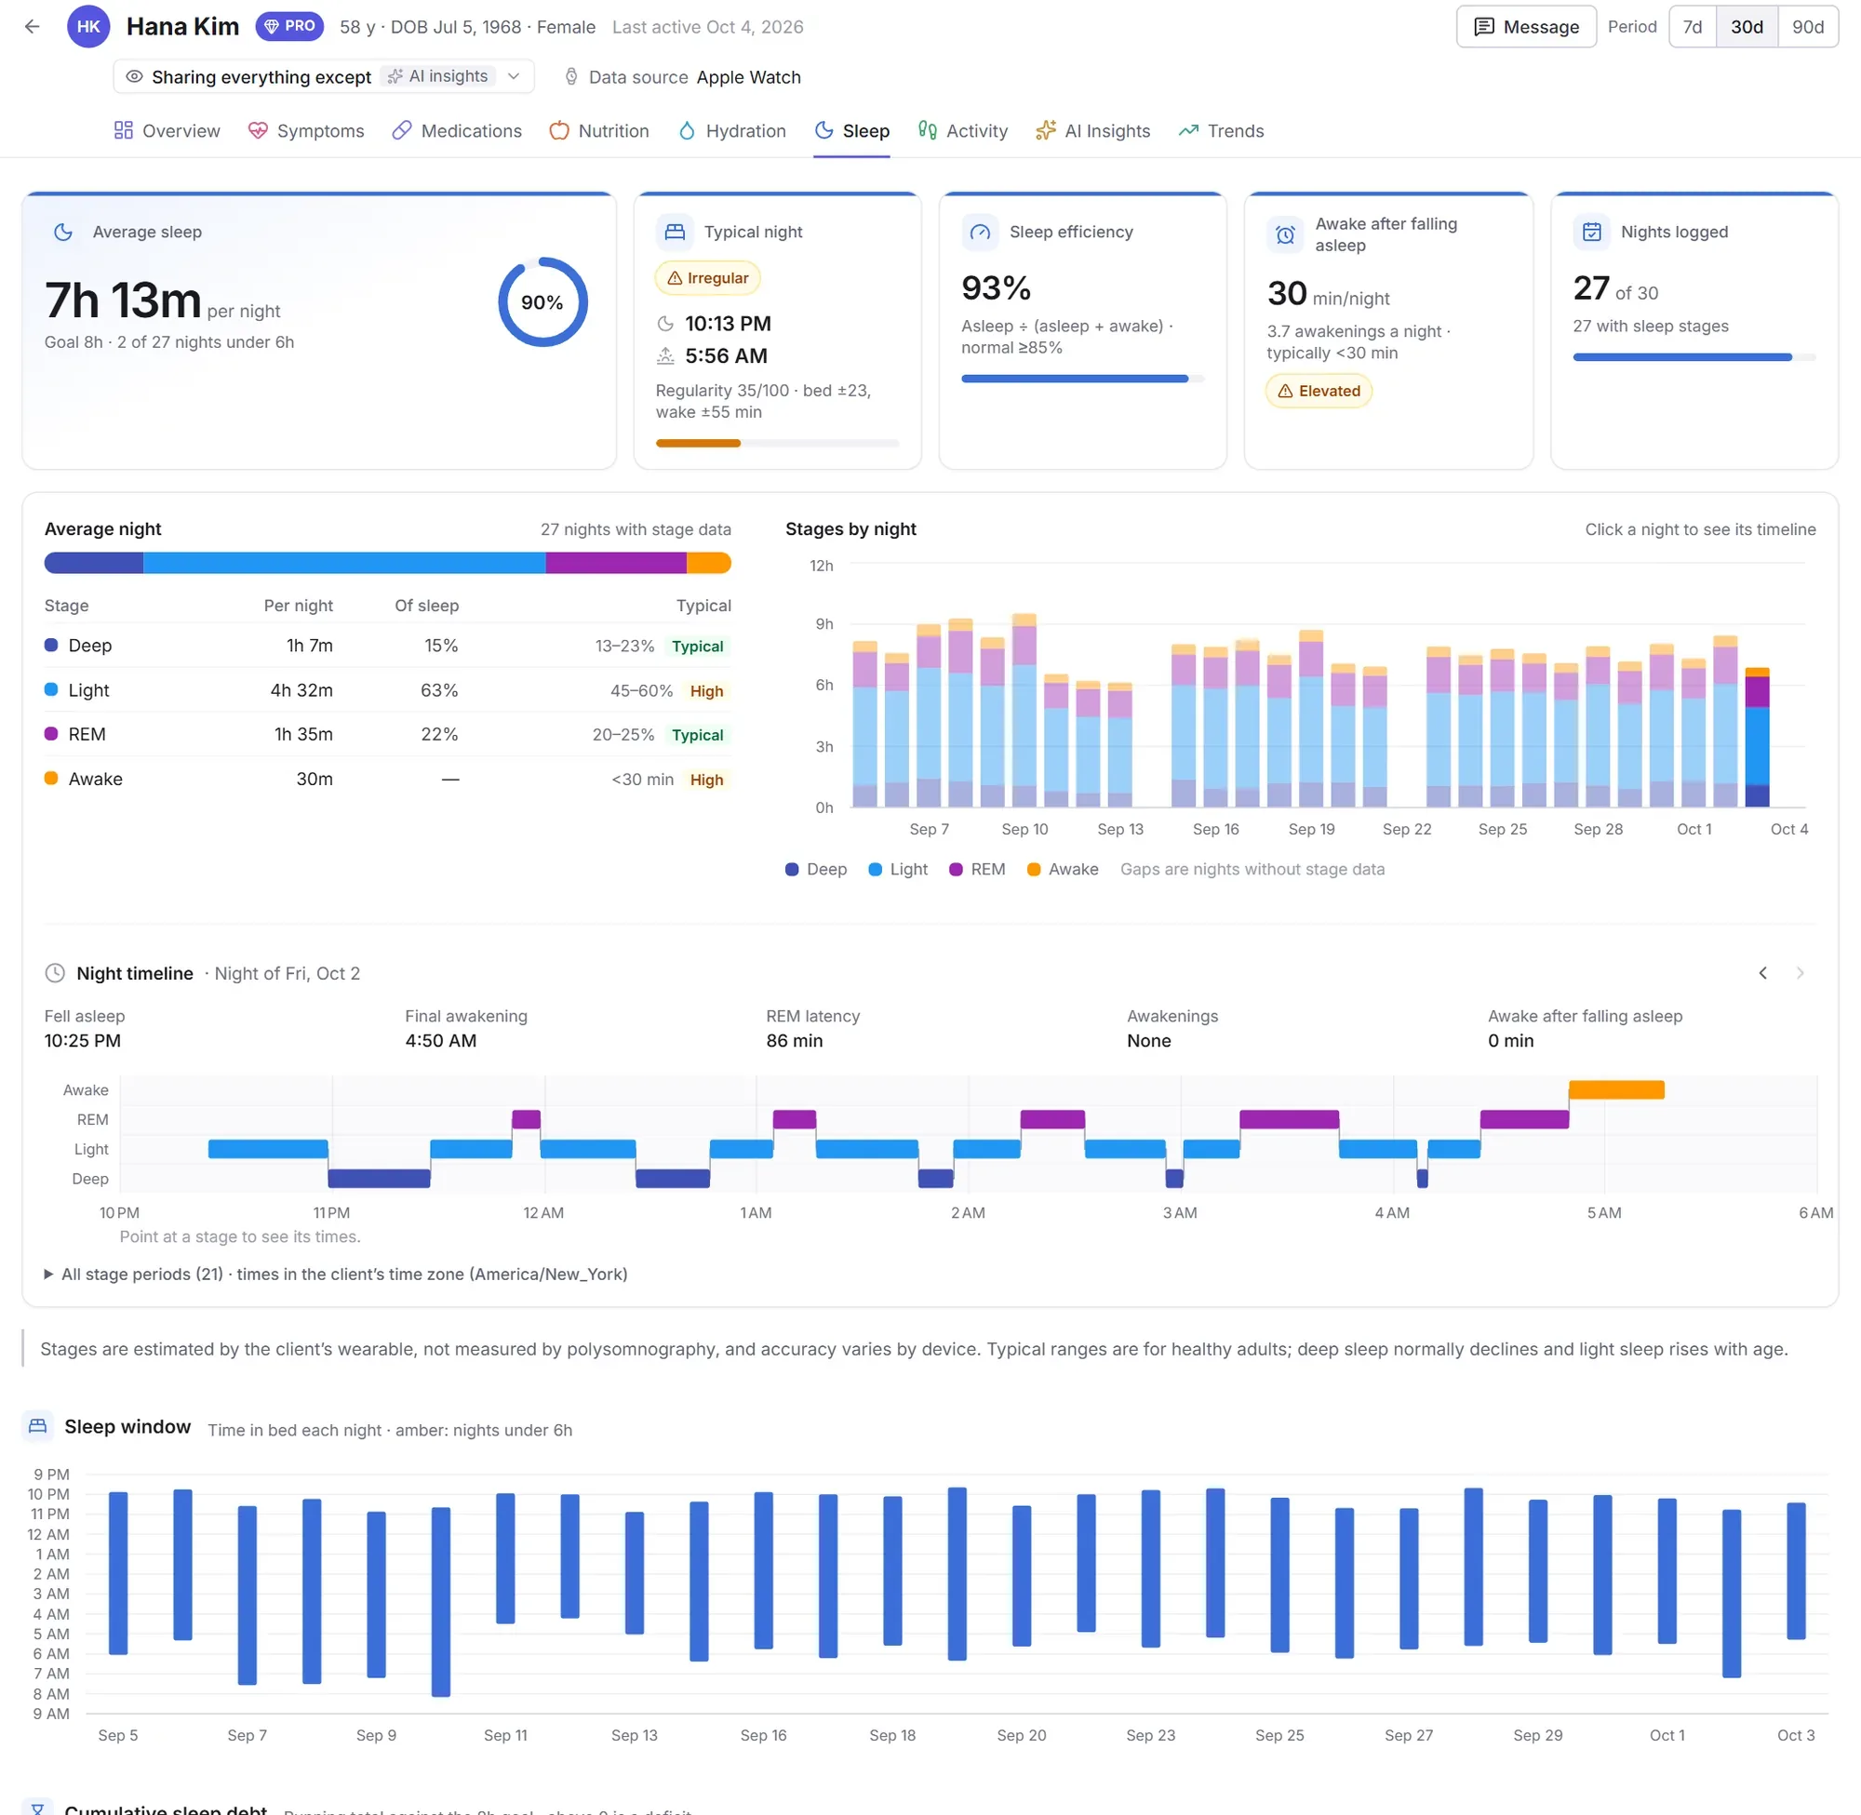This screenshot has height=1815, width=1861.
Task: Click the Deep legend swatch under Stages by night
Action: tap(792, 870)
